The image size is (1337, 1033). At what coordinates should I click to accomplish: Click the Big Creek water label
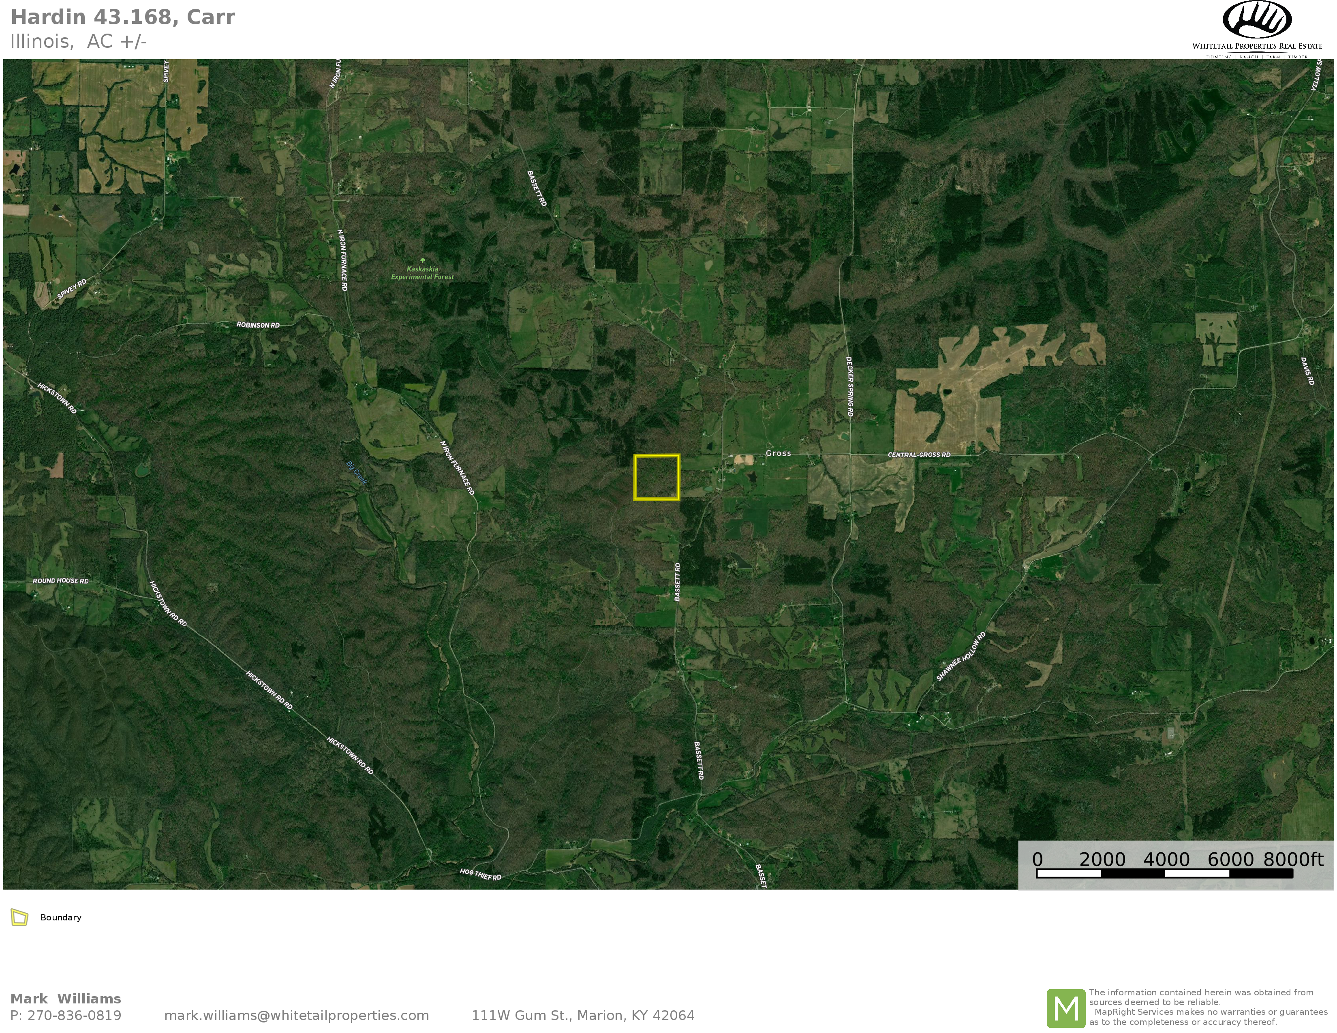pos(357,473)
